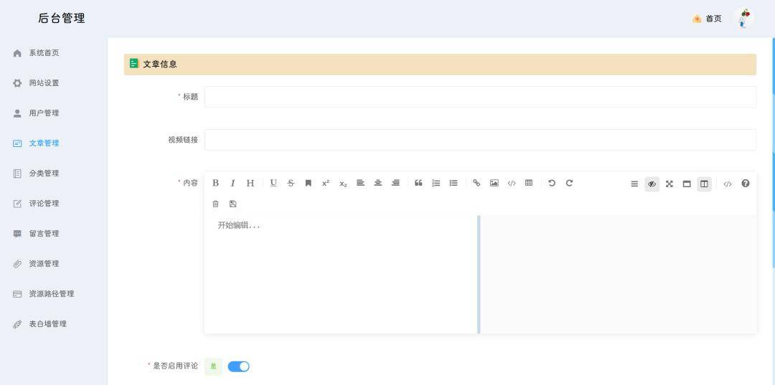Toggle preview visibility eye icon

click(x=652, y=184)
